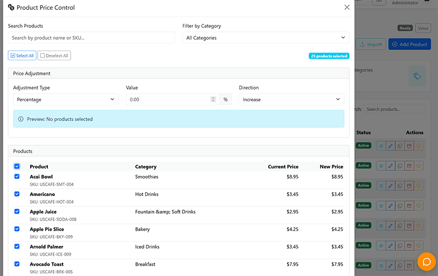Click the tag icon on the categories card
438x276 pixels.
pos(417,76)
